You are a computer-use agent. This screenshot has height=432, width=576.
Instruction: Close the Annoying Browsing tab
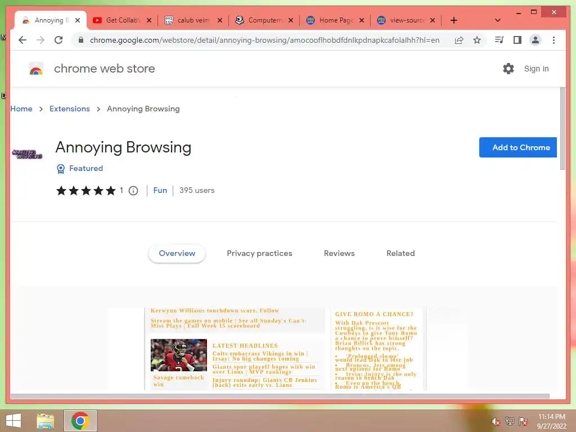click(78, 20)
